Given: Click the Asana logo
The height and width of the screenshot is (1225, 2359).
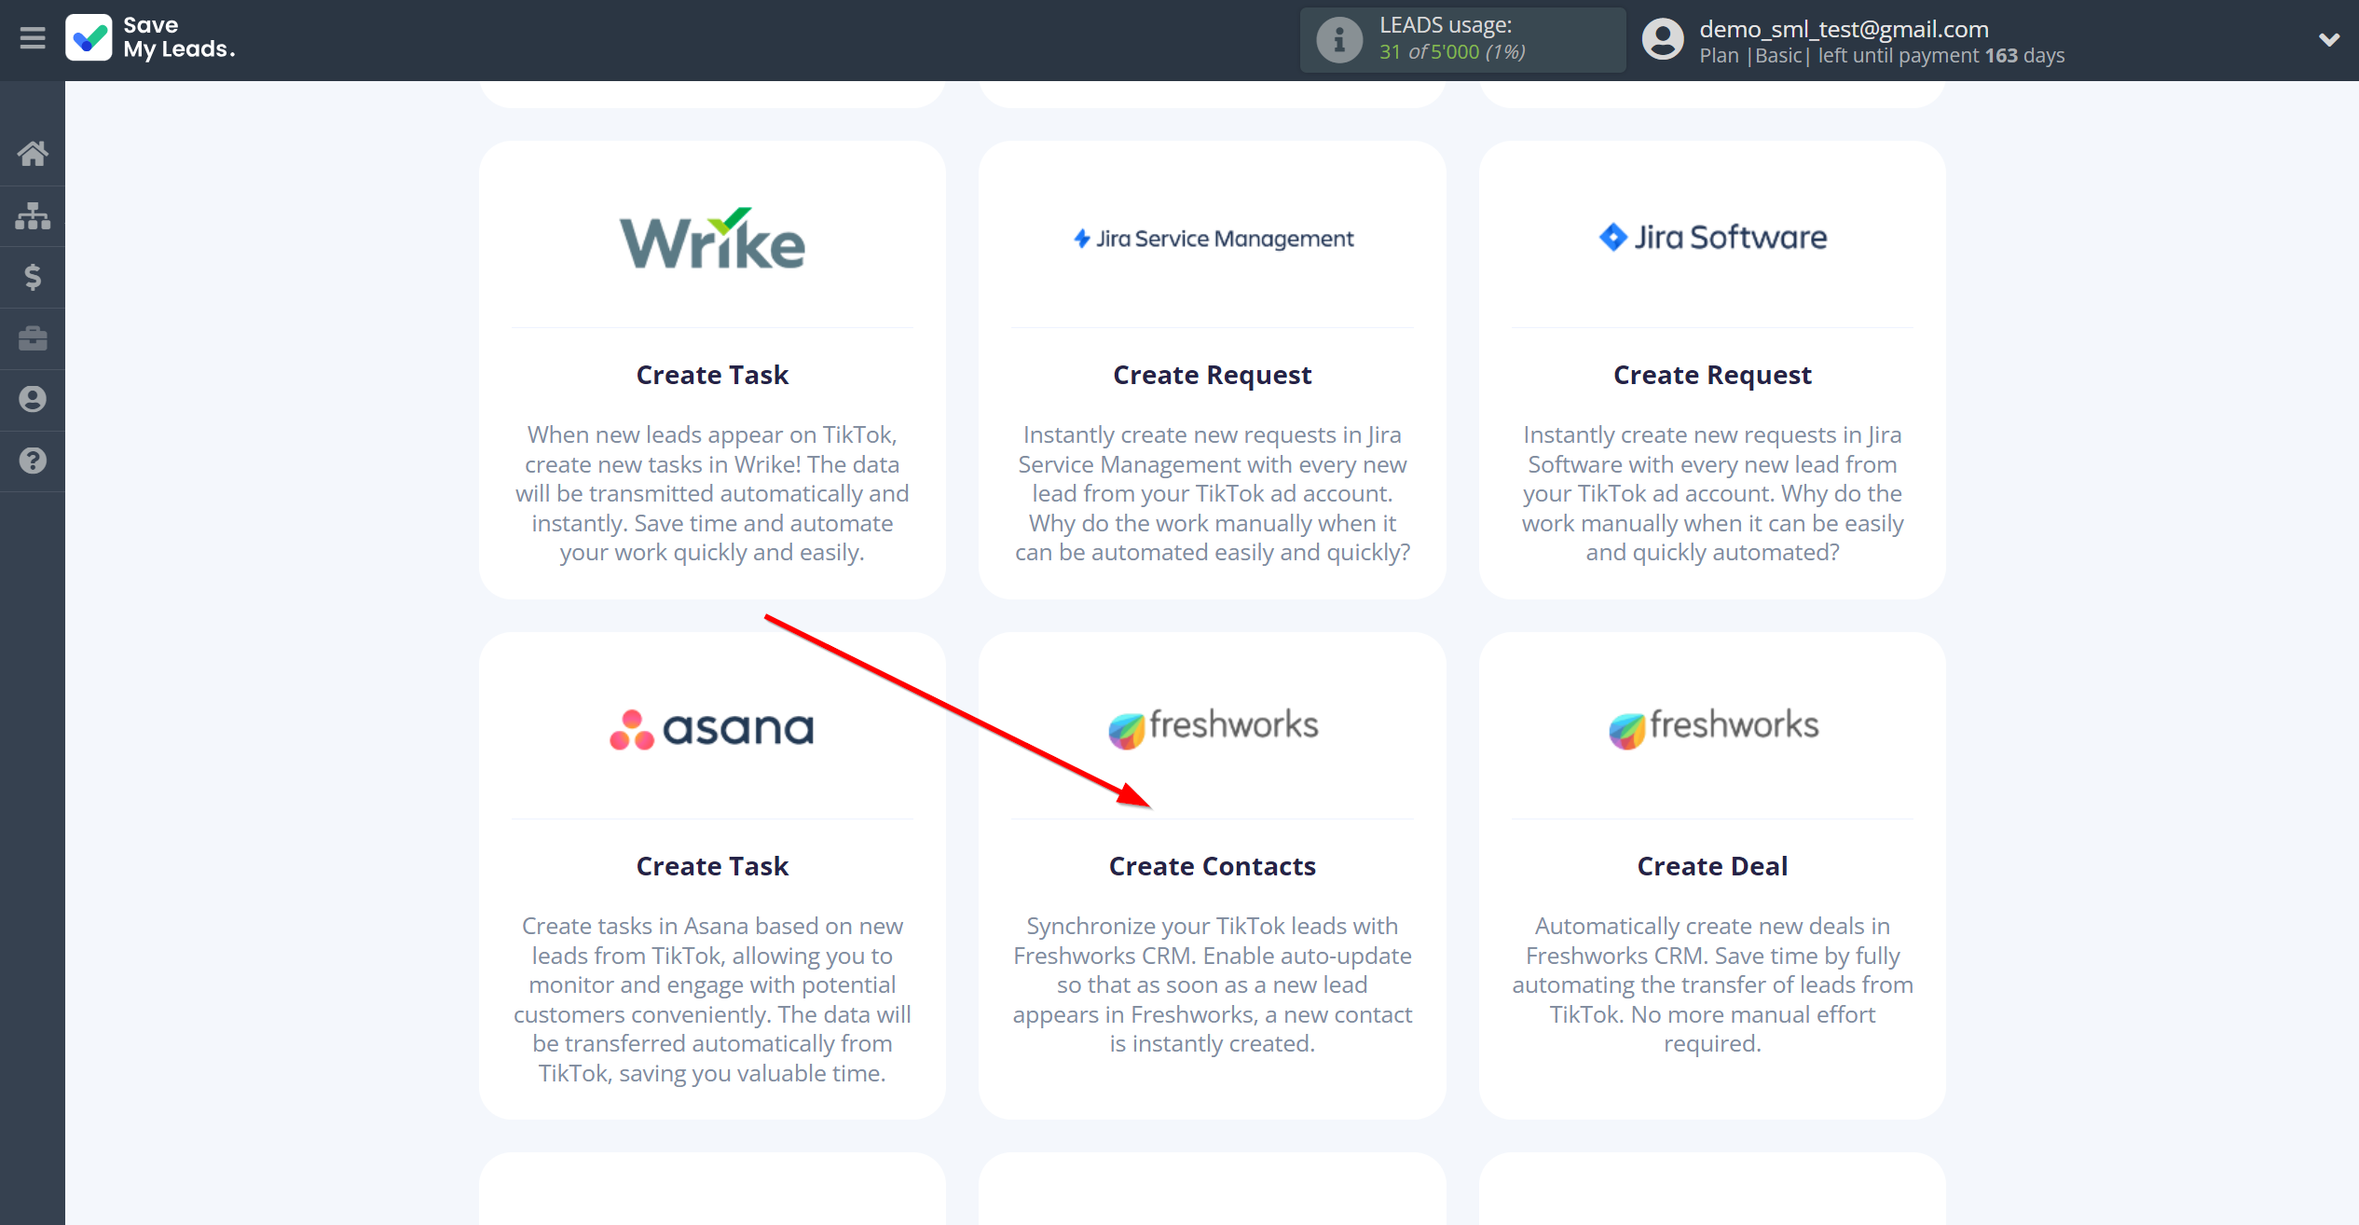Looking at the screenshot, I should pos(712,729).
